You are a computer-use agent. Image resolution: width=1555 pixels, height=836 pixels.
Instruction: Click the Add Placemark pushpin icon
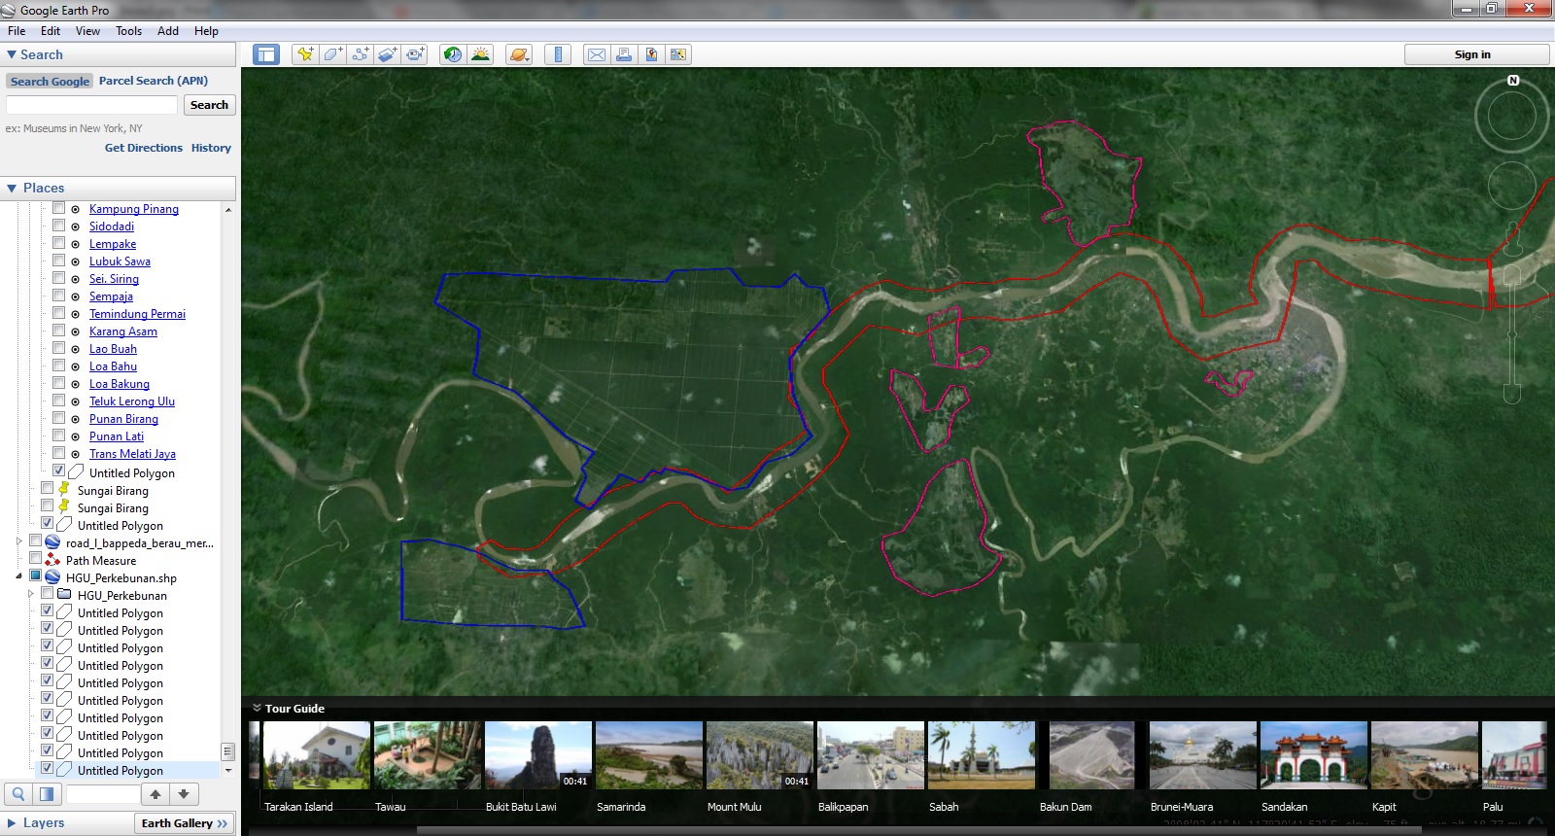(305, 54)
